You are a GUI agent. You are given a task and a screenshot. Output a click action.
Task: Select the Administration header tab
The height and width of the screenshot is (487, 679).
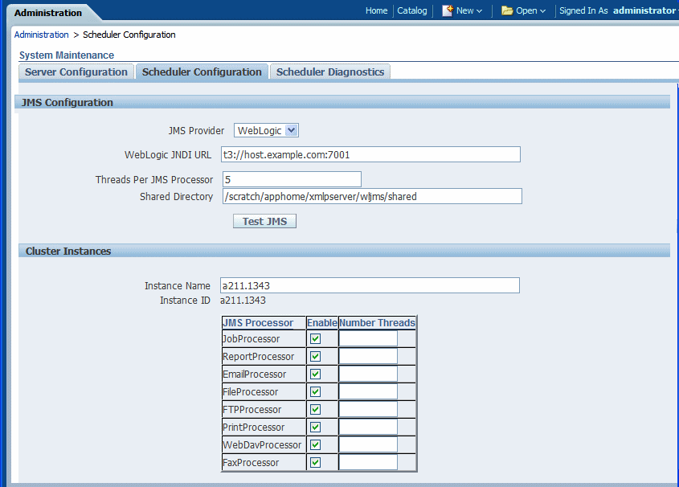coord(48,13)
